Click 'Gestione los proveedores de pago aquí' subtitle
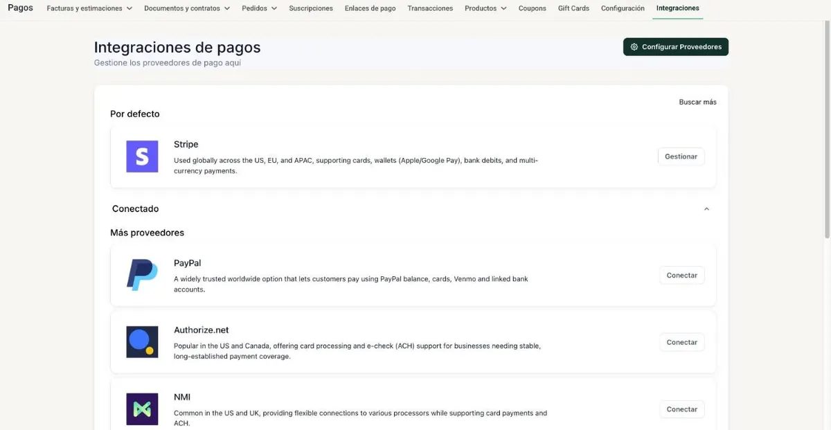 tap(168, 62)
